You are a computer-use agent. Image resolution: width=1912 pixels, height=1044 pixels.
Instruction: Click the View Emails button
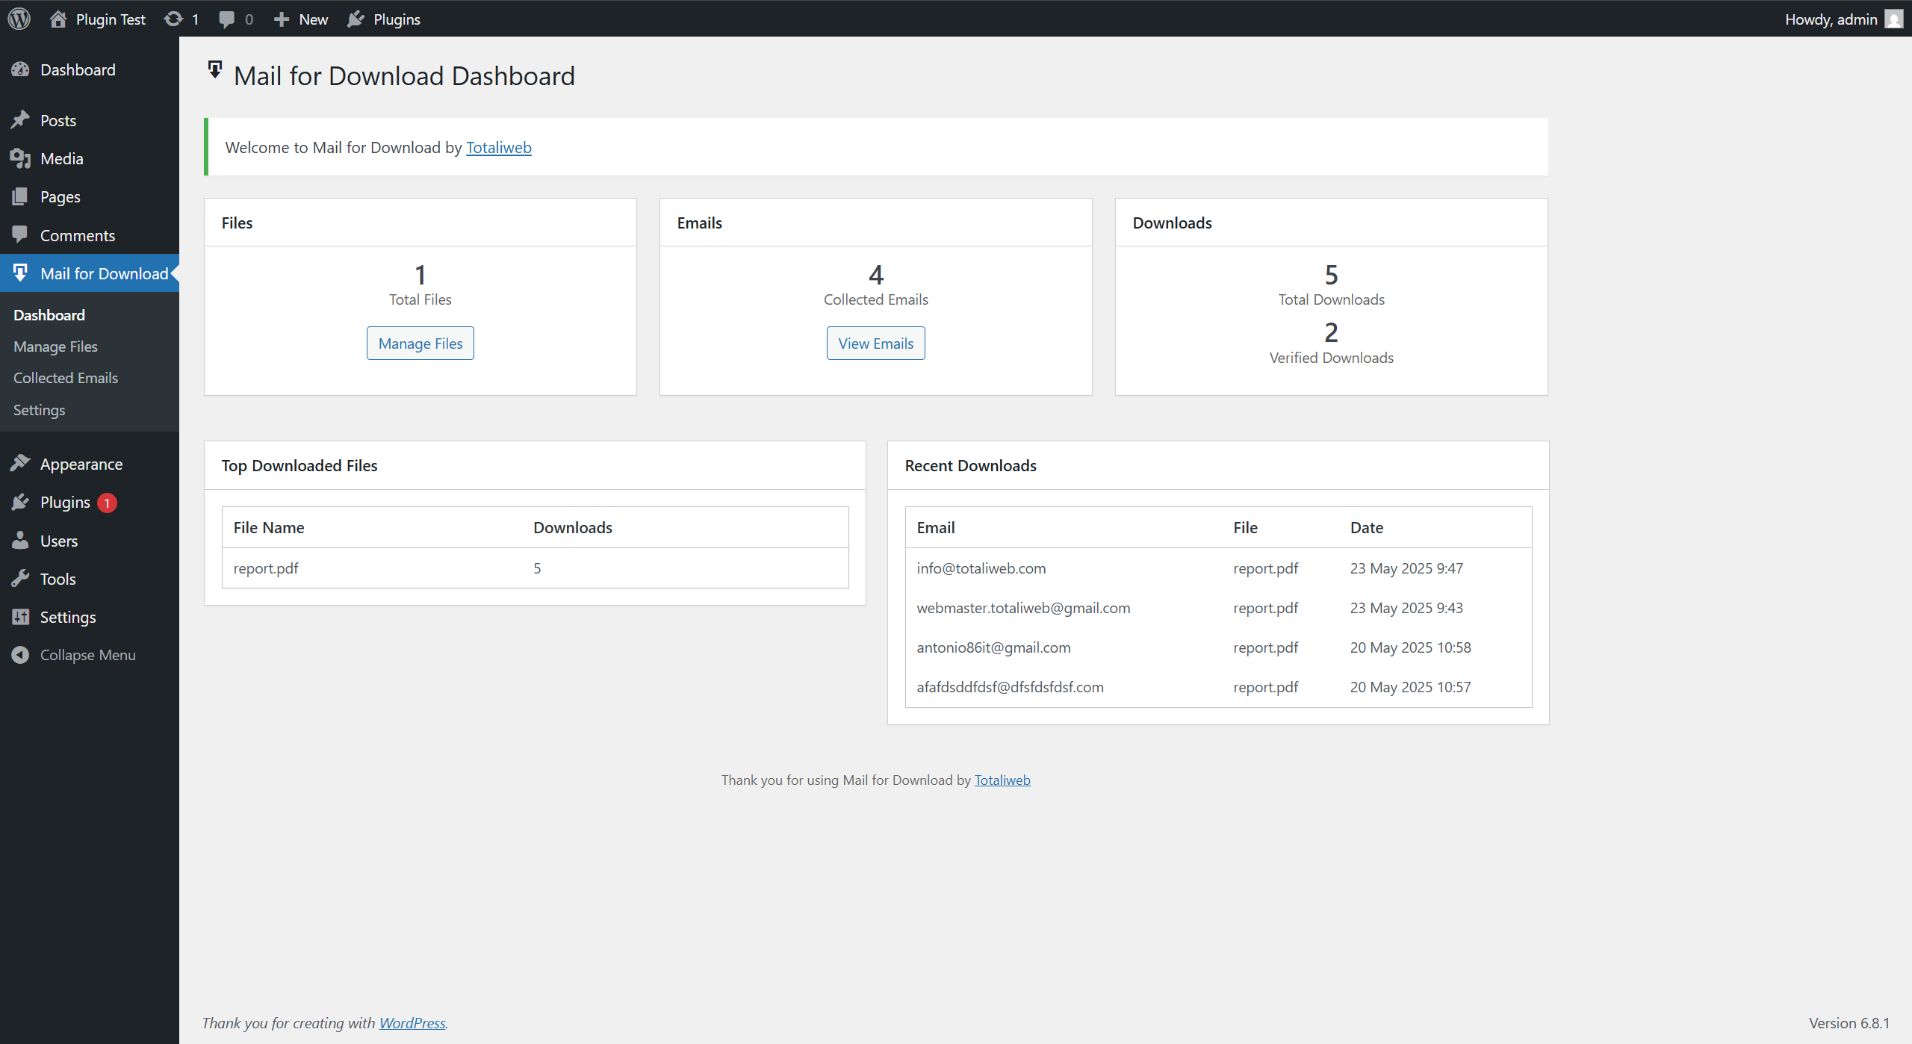[875, 344]
